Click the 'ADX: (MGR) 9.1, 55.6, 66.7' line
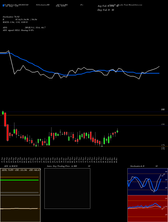This screenshot has height=222, width=168. point(24,28)
